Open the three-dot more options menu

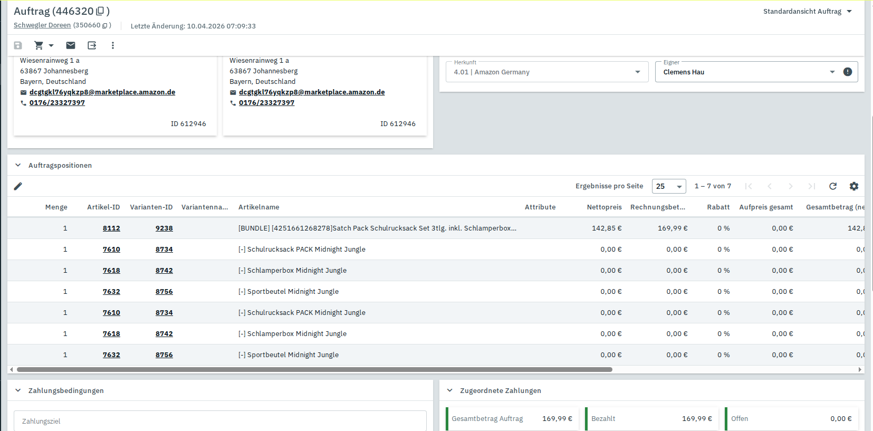click(112, 45)
